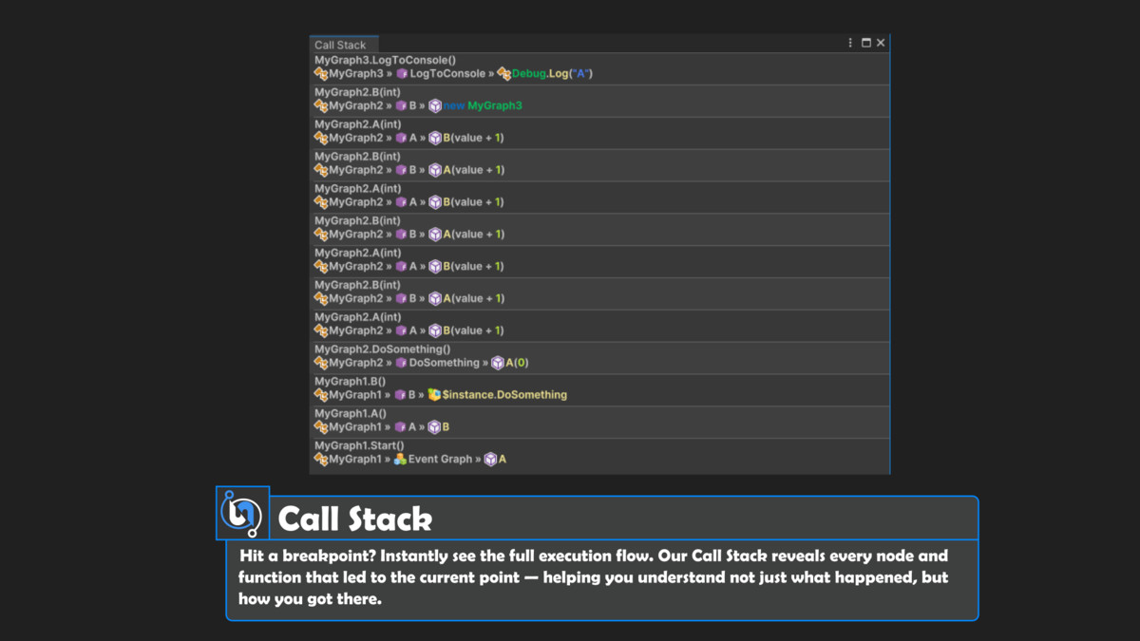Click the $instance.DoSomething node icon

tap(435, 394)
